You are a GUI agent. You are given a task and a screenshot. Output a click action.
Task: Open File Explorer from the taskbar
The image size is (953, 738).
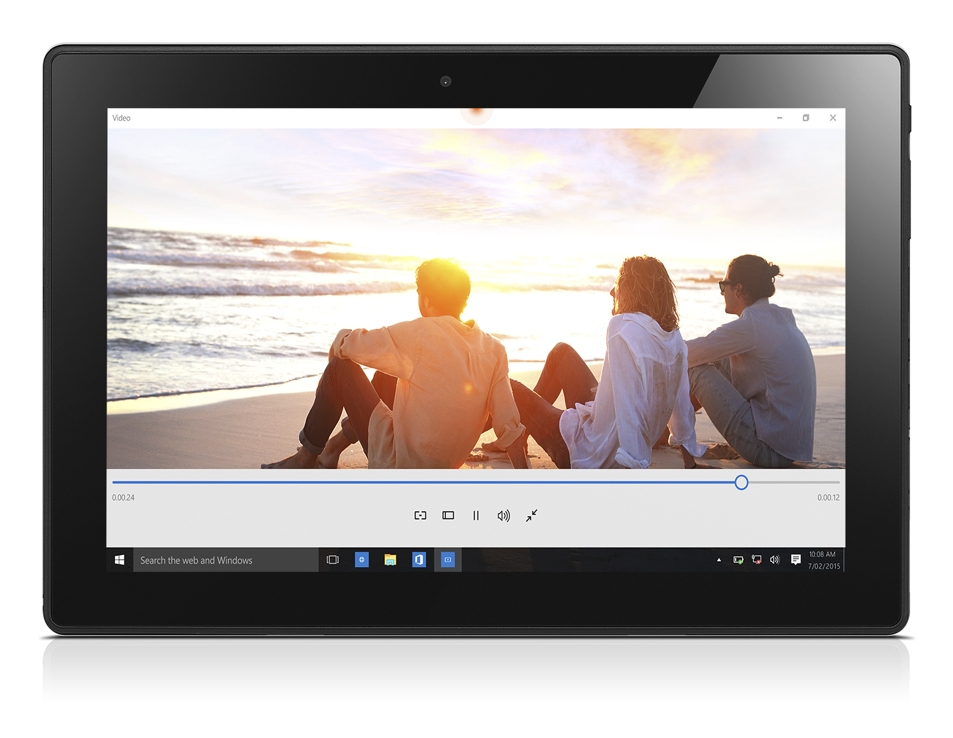point(390,559)
